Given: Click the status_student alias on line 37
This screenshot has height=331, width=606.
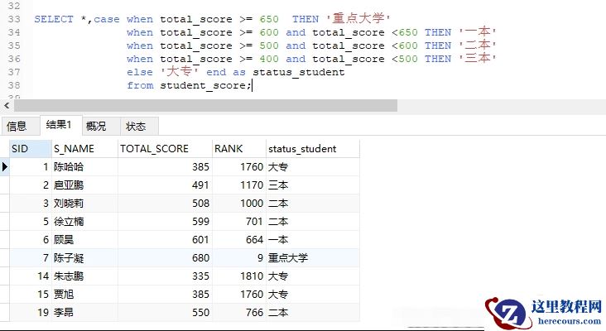Looking at the screenshot, I should [x=299, y=72].
